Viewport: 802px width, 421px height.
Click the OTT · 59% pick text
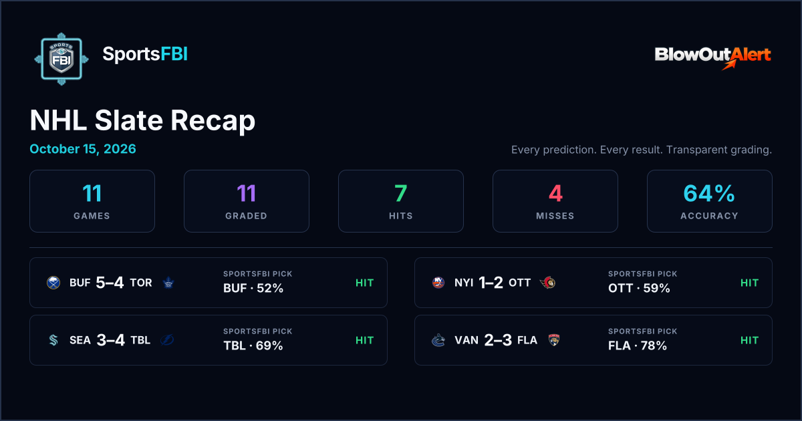[639, 289]
